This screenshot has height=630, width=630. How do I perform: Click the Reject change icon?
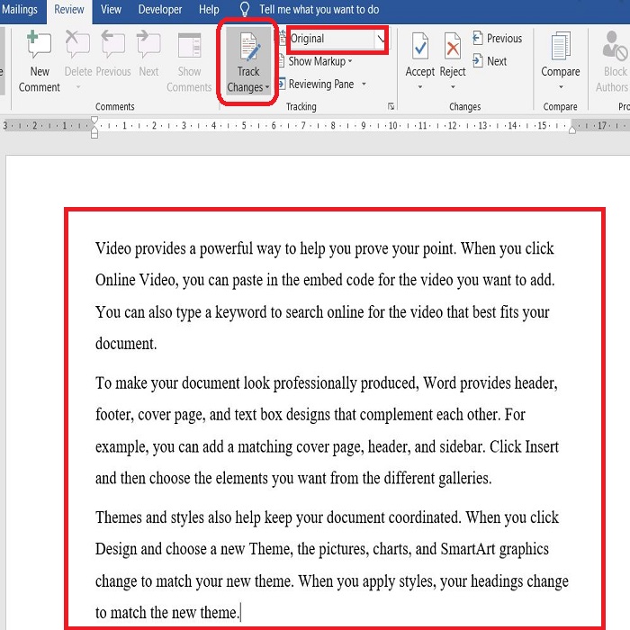(453, 46)
